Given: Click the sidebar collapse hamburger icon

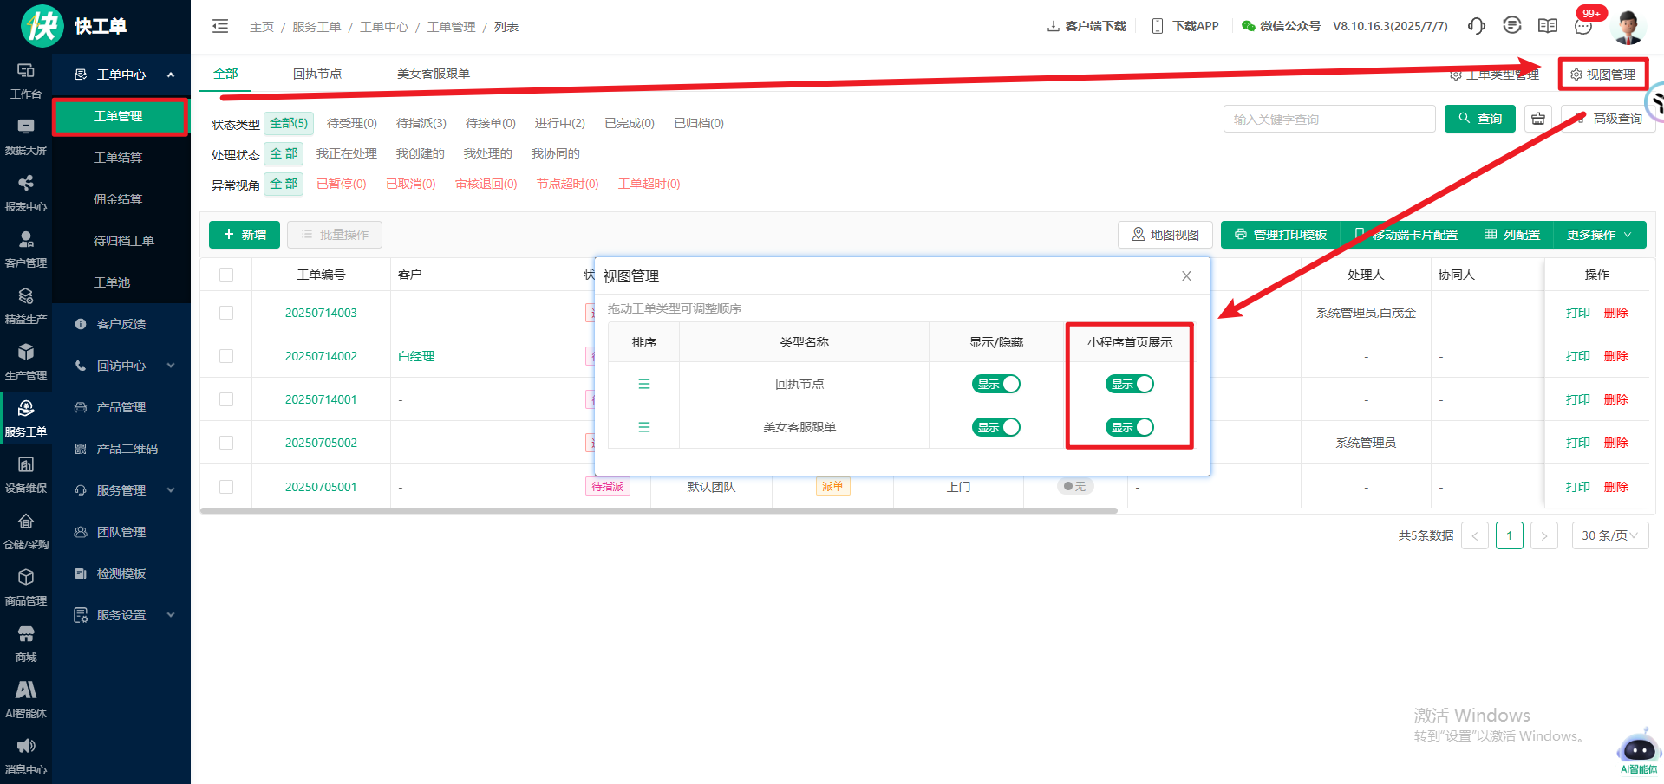Looking at the screenshot, I should click(x=220, y=26).
